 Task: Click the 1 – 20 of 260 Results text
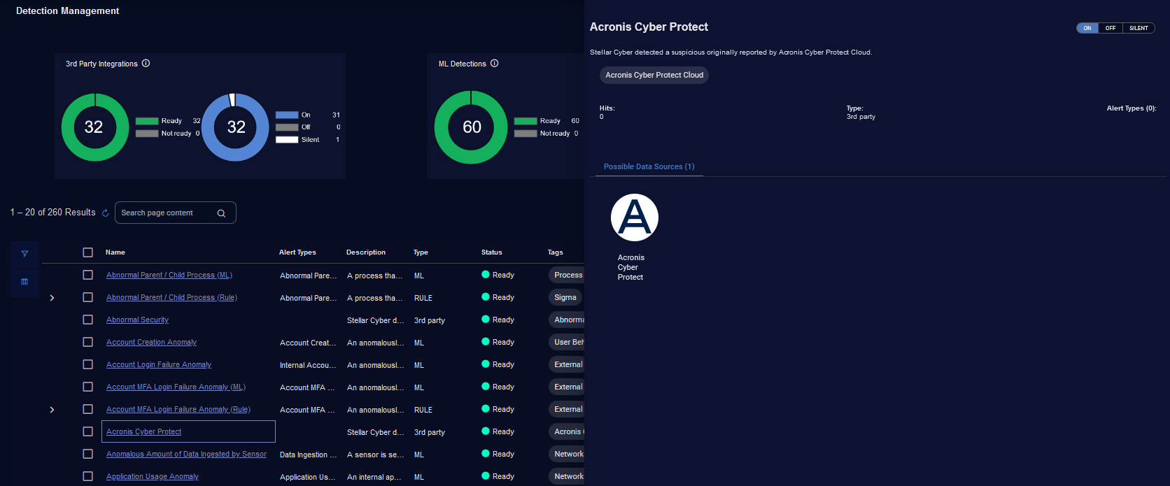coord(52,212)
